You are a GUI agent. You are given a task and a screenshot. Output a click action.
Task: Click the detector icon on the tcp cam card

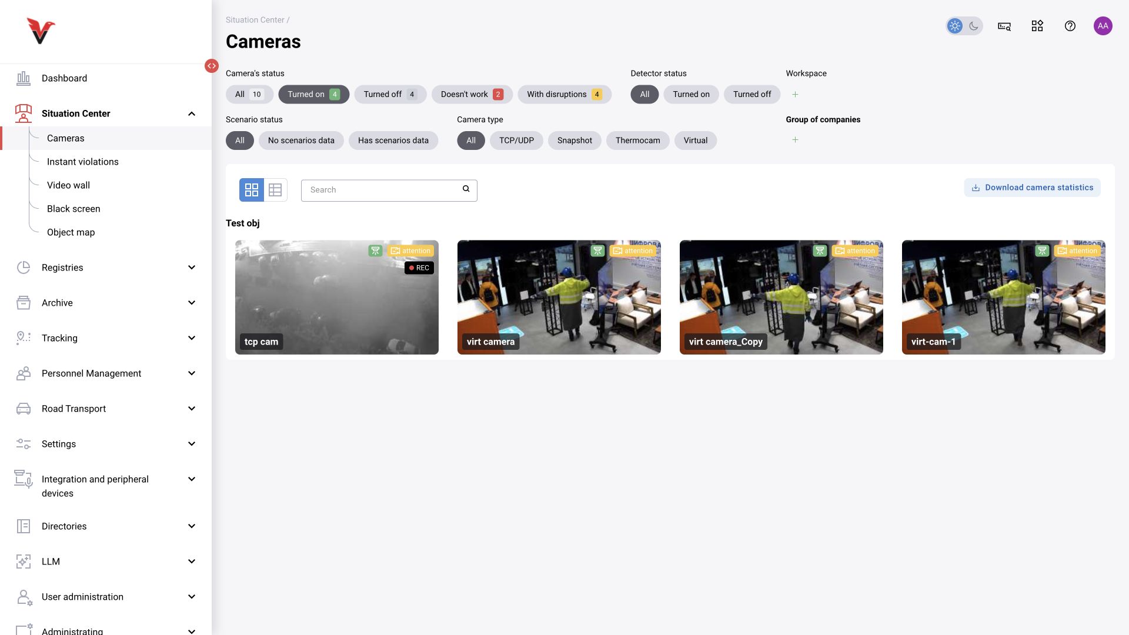pyautogui.click(x=375, y=250)
